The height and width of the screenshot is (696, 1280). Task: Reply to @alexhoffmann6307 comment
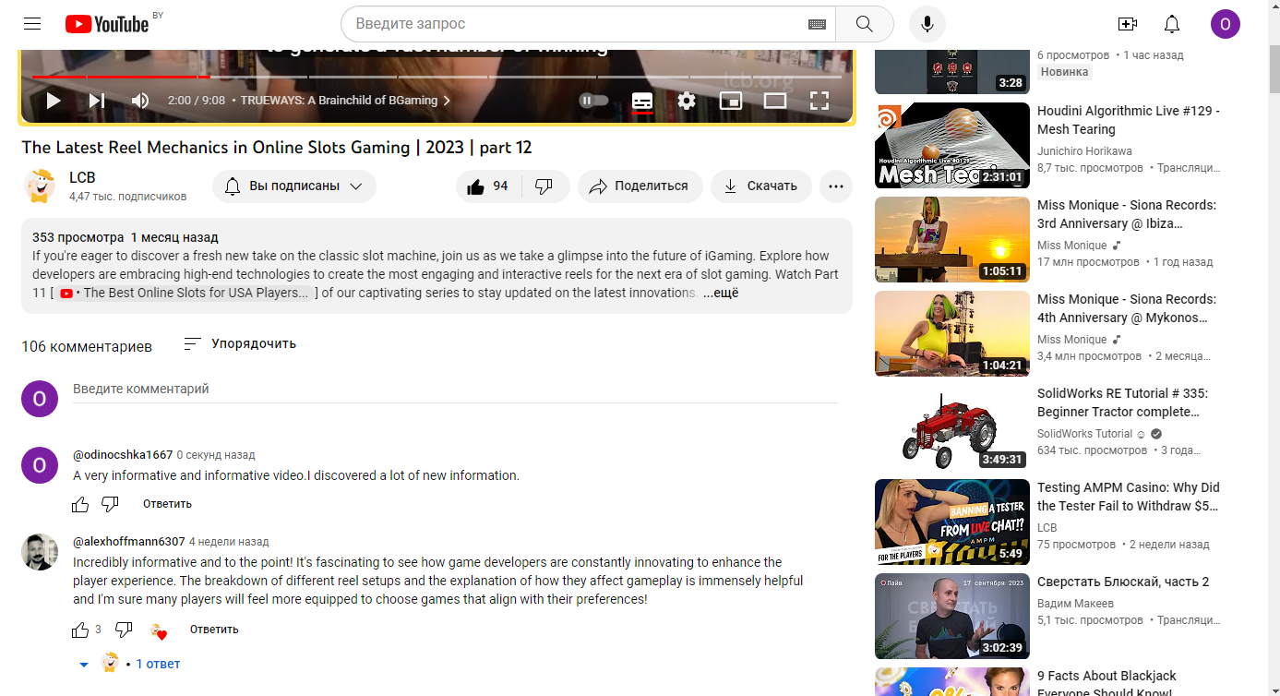[x=214, y=630]
